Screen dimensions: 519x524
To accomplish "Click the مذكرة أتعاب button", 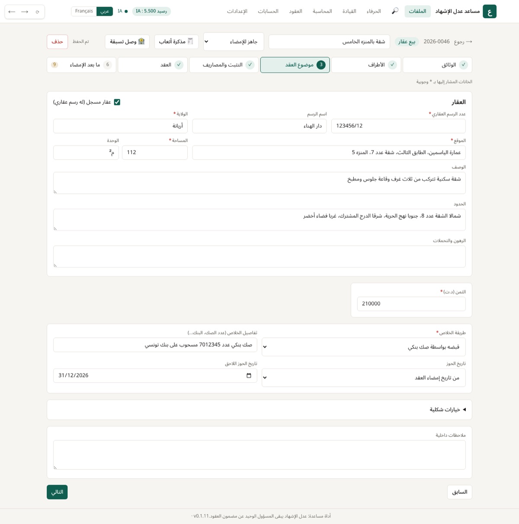I will (x=176, y=42).
